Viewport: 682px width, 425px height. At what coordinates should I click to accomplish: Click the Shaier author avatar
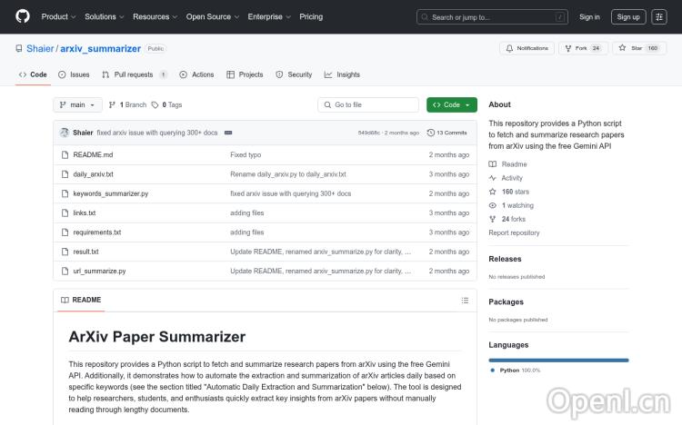click(65, 133)
